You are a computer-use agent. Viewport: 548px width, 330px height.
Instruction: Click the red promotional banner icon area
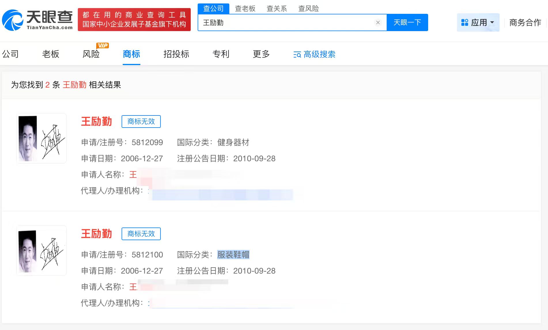point(134,19)
